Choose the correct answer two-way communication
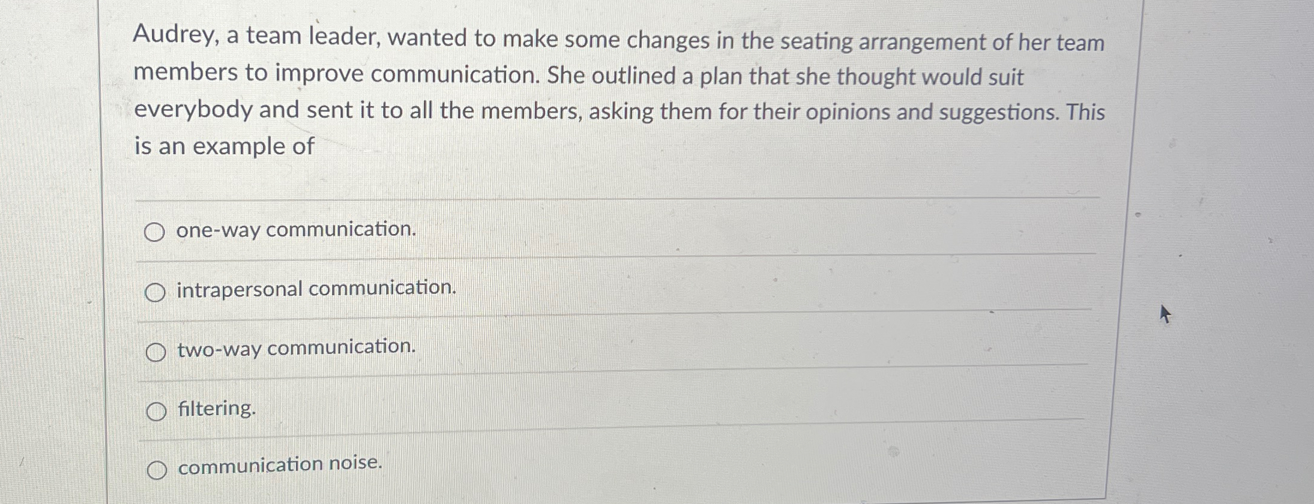1314x504 pixels. click(x=155, y=352)
